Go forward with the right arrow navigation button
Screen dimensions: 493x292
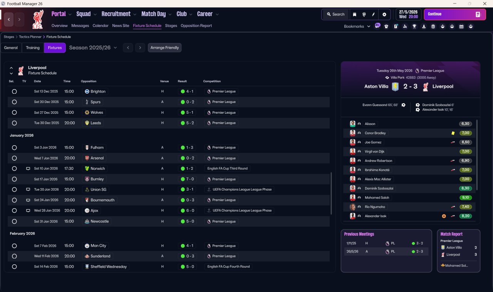tap(19, 19)
